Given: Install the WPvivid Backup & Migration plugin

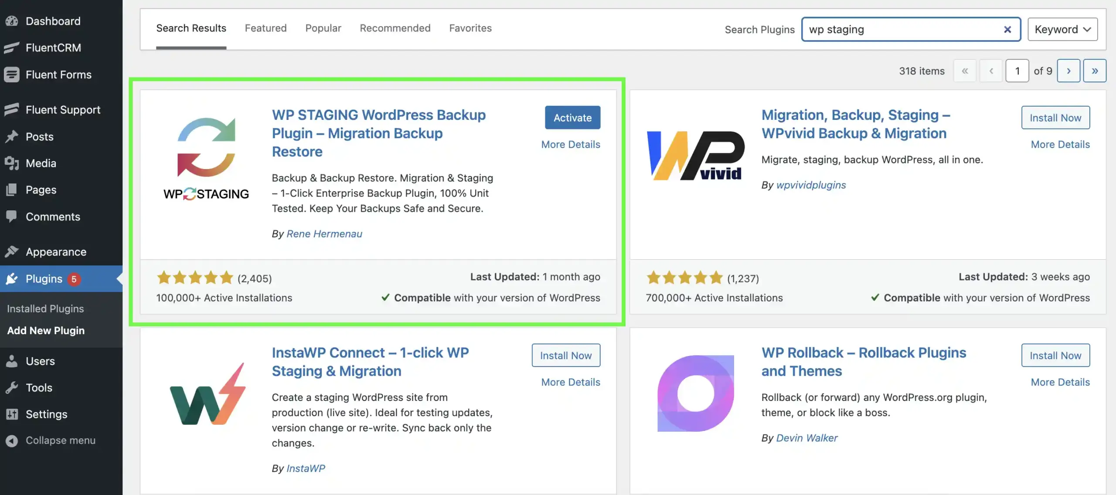Looking at the screenshot, I should 1055,117.
